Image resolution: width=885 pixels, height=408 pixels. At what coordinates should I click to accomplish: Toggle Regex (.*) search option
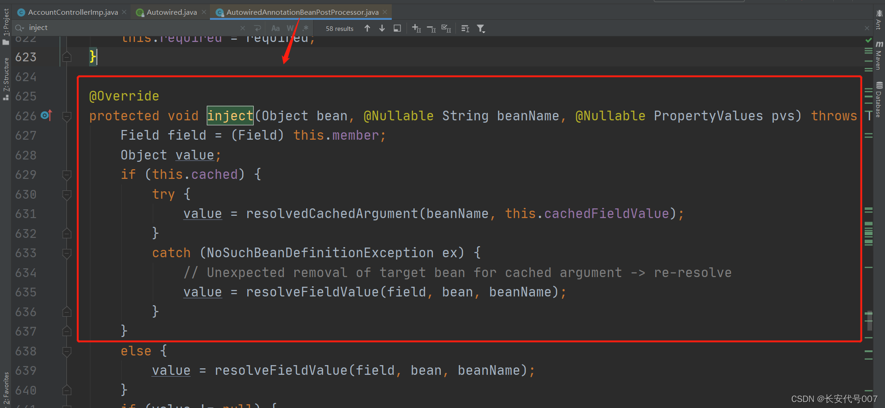(305, 28)
